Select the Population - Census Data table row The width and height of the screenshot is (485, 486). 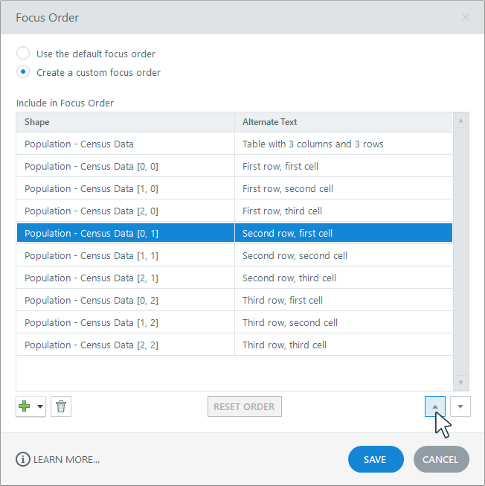(x=125, y=144)
